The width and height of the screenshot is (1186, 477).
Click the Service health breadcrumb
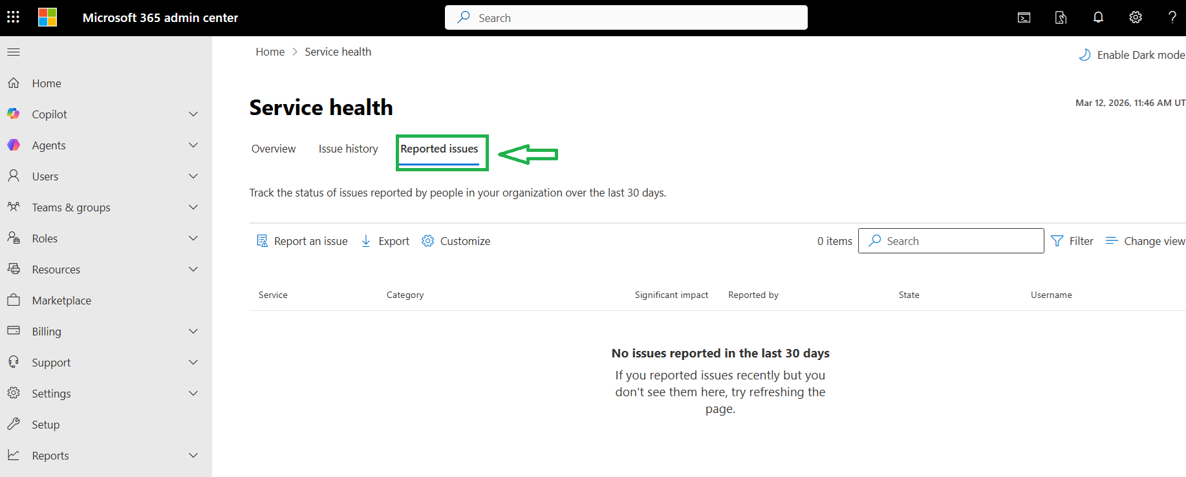338,52
